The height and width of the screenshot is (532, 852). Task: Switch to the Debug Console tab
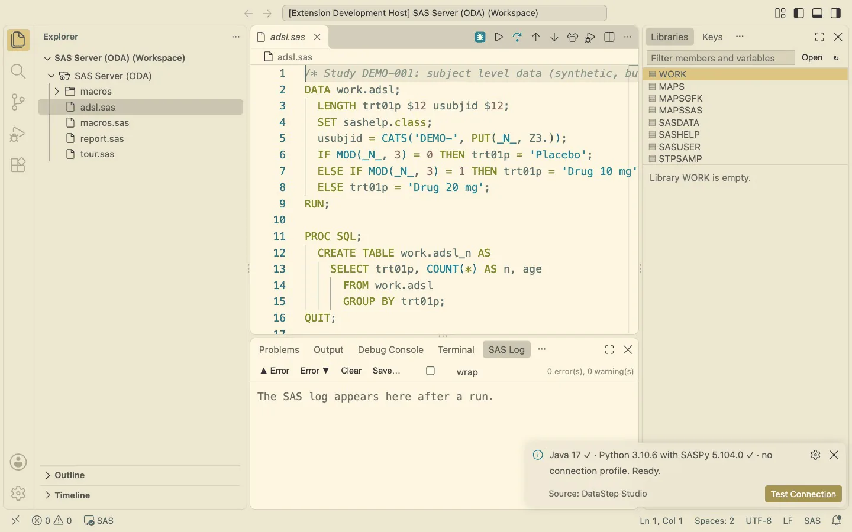point(390,350)
